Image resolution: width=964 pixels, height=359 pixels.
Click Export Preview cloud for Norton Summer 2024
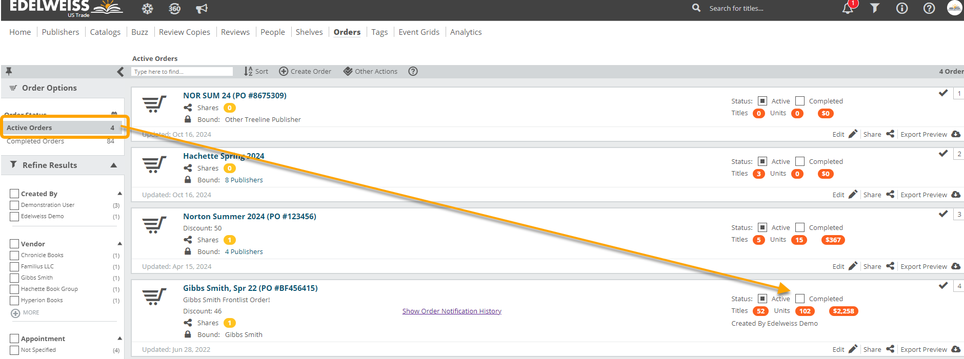956,266
